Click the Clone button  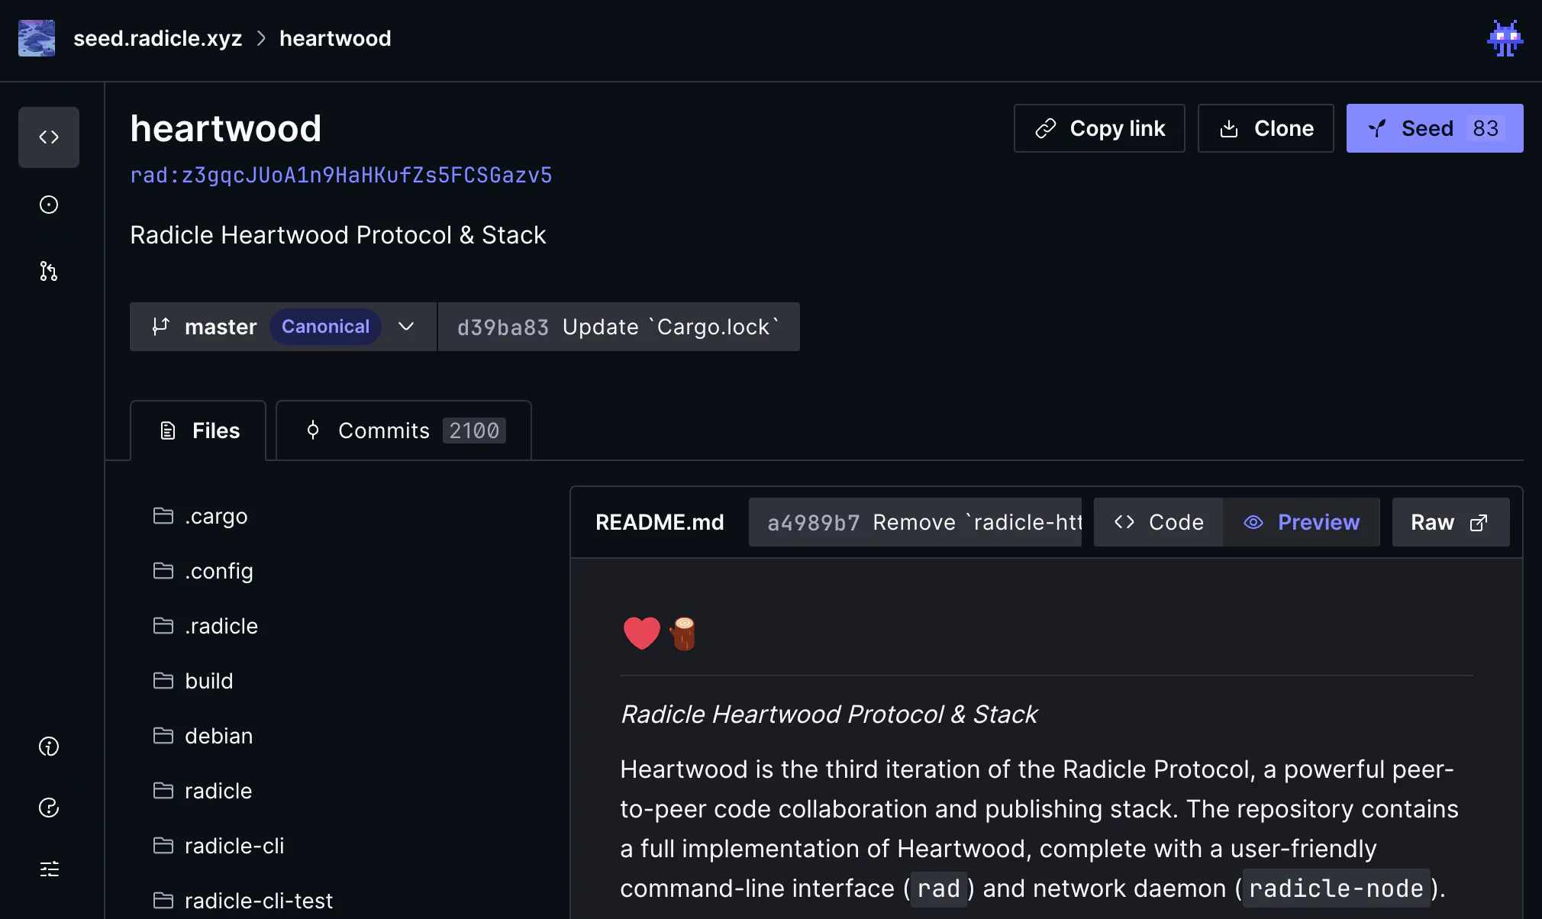(x=1266, y=128)
